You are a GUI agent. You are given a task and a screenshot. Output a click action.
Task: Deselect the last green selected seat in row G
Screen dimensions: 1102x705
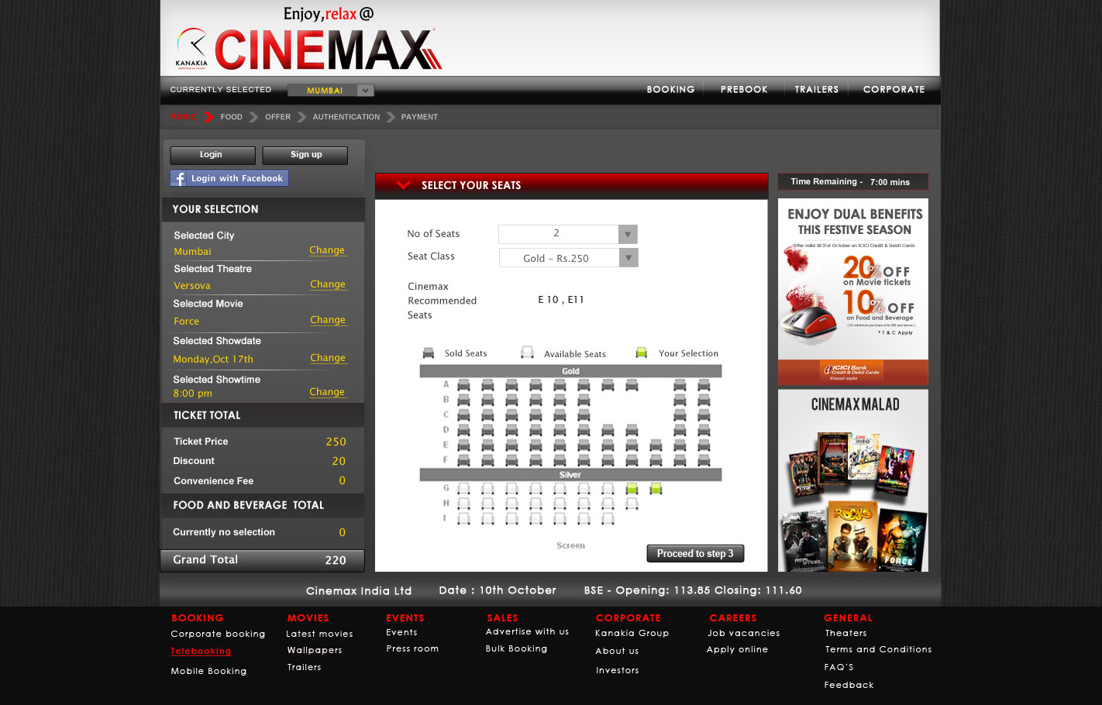pos(656,488)
